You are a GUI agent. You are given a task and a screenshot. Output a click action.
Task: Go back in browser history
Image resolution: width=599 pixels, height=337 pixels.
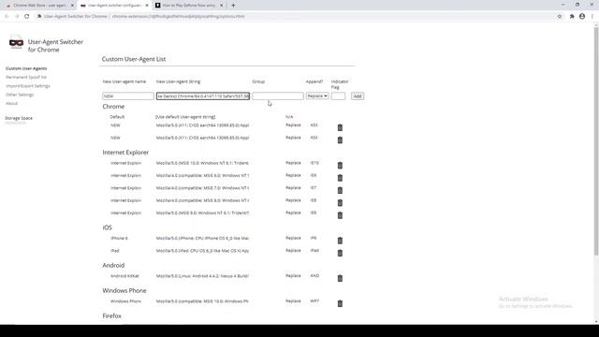click(x=7, y=17)
